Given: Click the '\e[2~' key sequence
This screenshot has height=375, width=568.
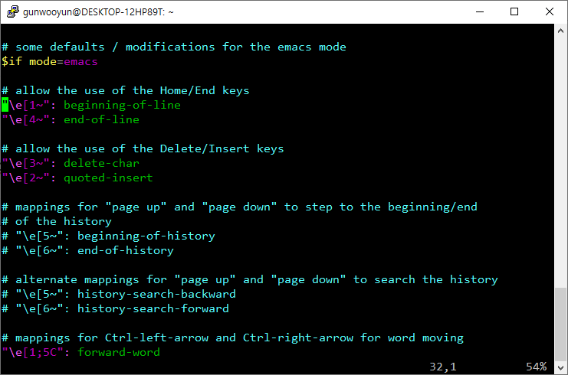Looking at the screenshot, I should 26,178.
